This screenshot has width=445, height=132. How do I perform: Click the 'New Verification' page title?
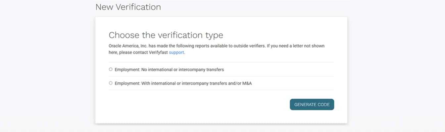click(128, 7)
